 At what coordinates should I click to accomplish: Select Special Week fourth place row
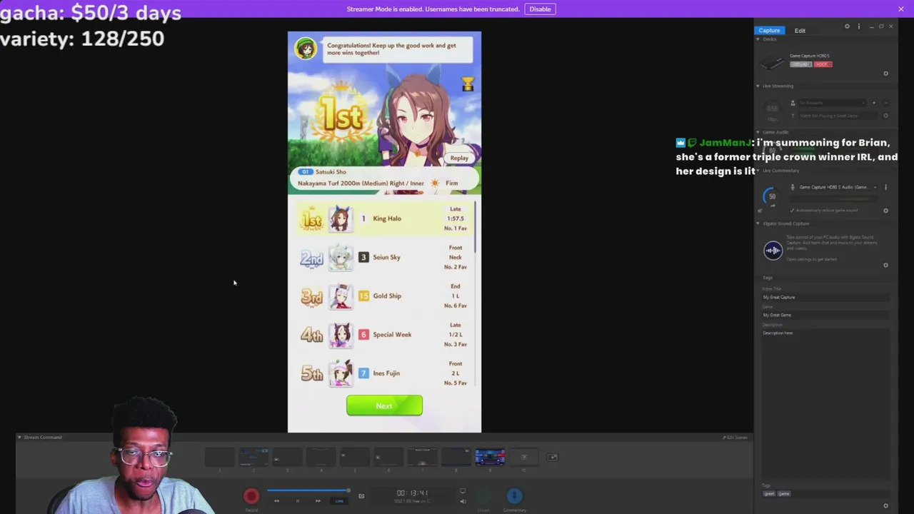click(384, 335)
